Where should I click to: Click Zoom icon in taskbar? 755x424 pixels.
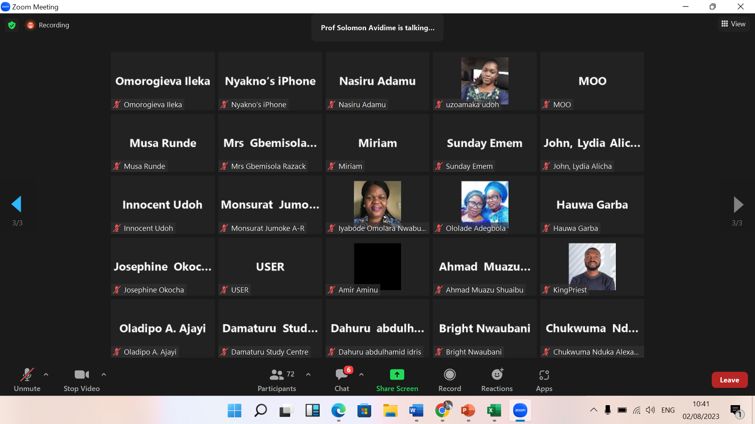pyautogui.click(x=520, y=410)
